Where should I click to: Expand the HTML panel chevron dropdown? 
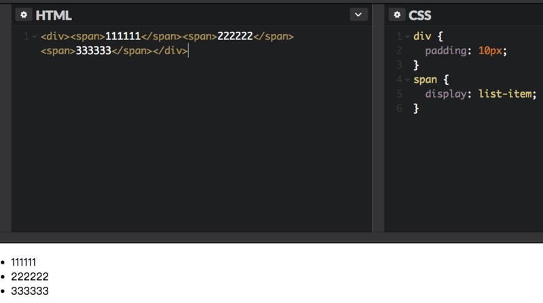[358, 15]
